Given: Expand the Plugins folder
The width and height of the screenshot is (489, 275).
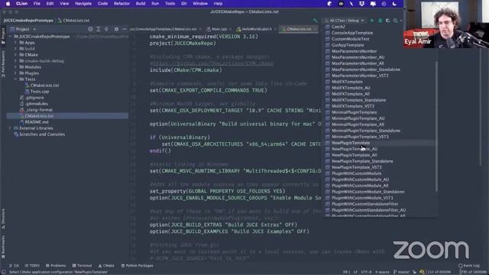Looking at the screenshot, I should click(15, 73).
